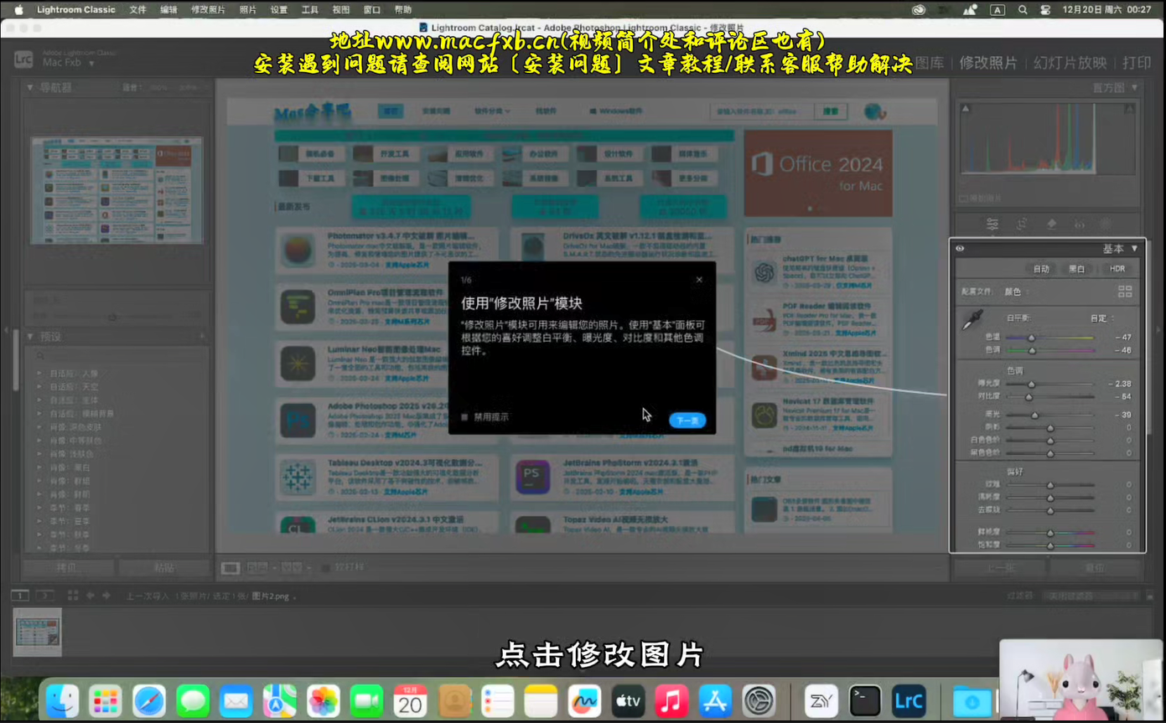Collapse the 导航器 navigator panel

coord(32,88)
